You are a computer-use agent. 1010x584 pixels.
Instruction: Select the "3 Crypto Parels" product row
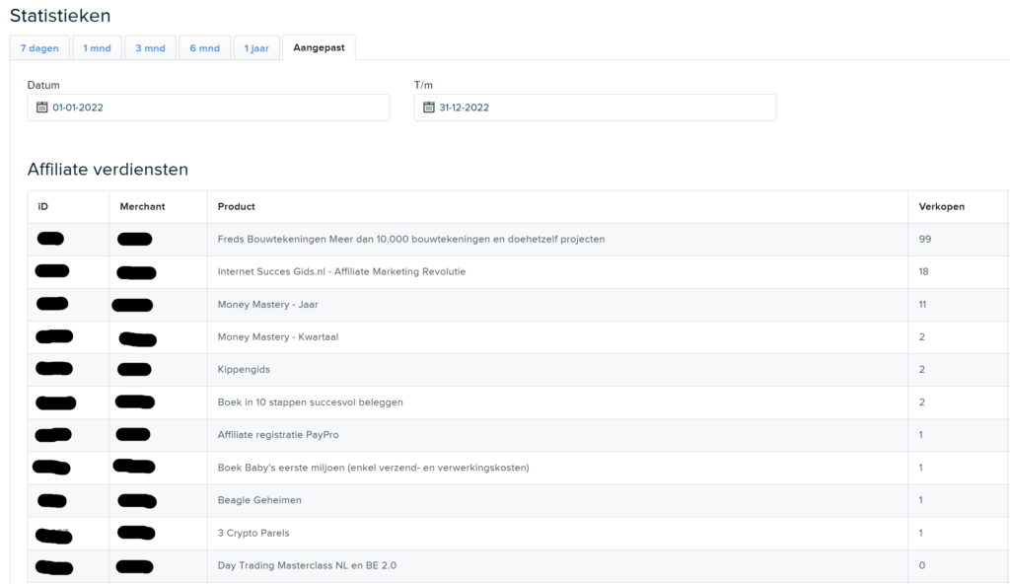point(254,533)
